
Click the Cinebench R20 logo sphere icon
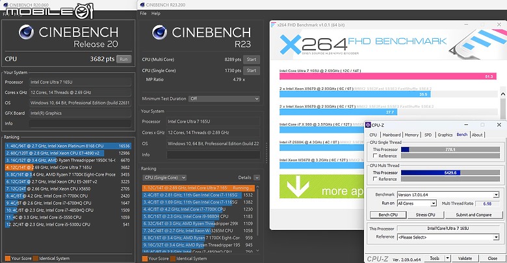click(x=26, y=32)
